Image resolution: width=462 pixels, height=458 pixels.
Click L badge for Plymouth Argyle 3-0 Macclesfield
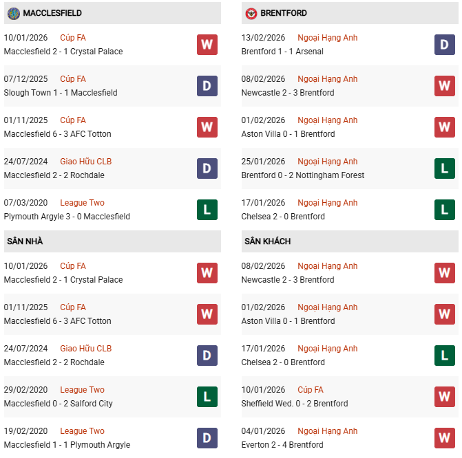(207, 210)
